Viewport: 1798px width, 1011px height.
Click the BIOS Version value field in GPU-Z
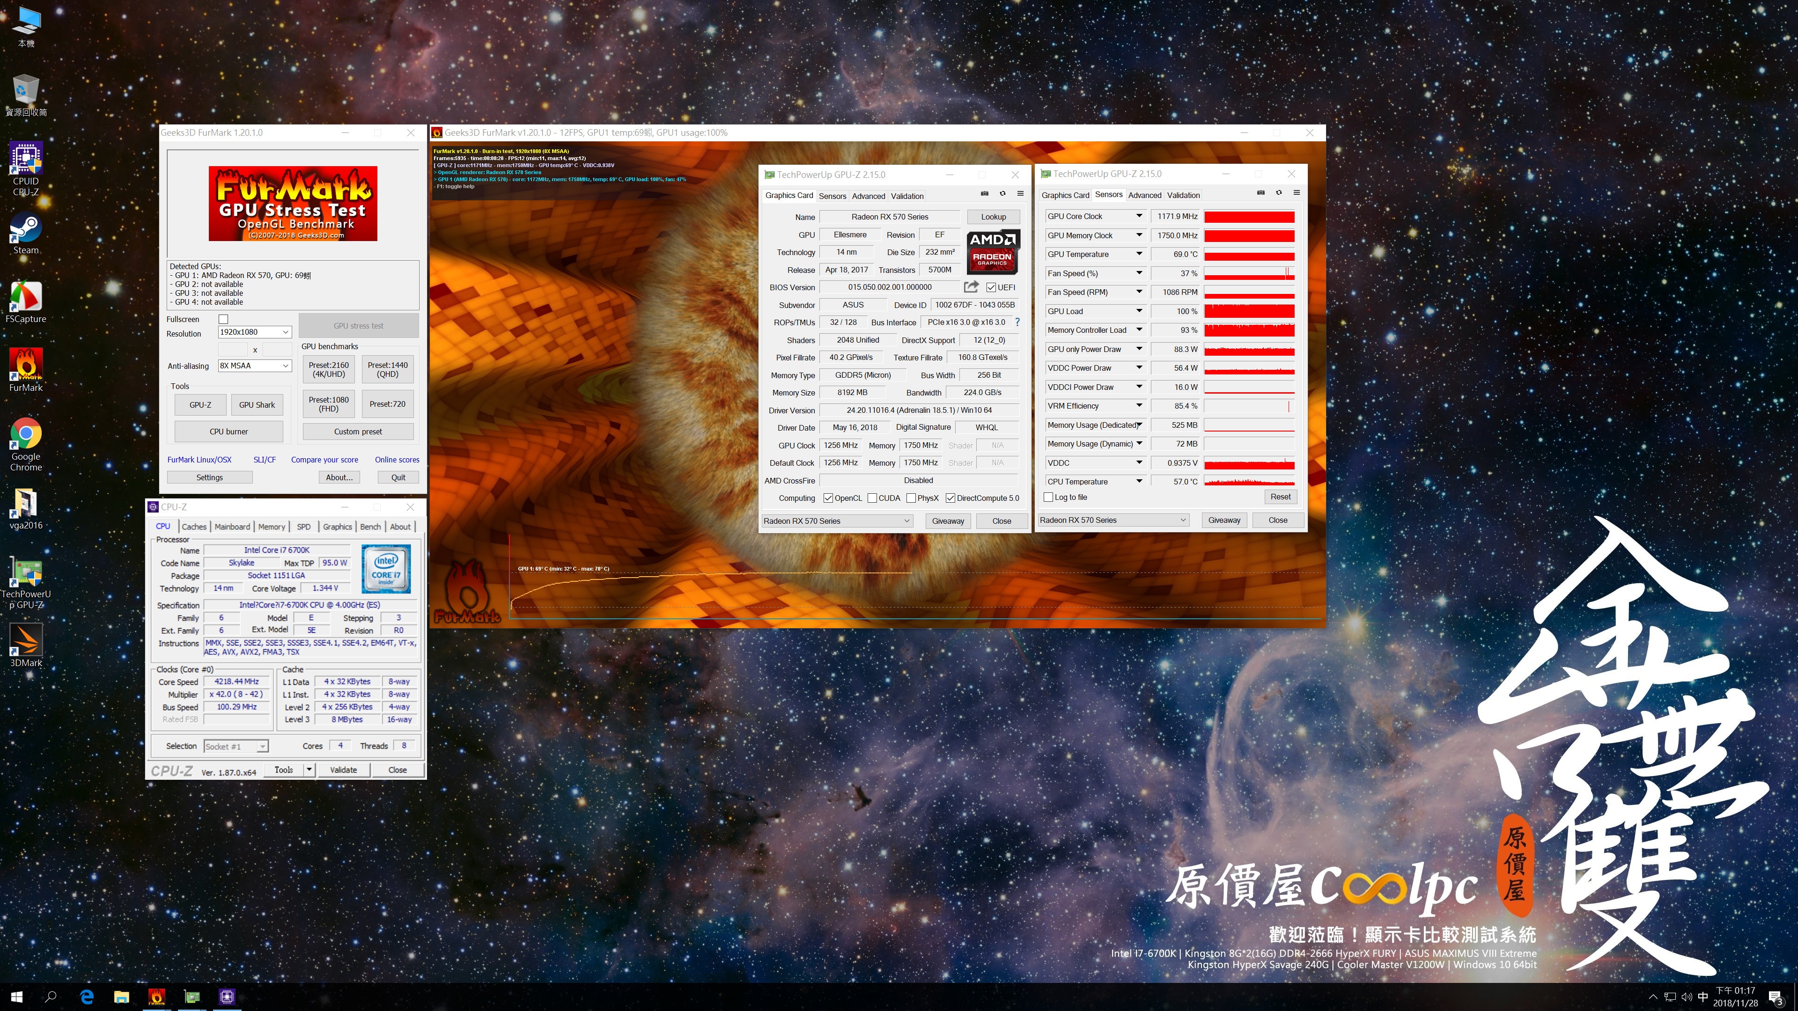coord(890,287)
